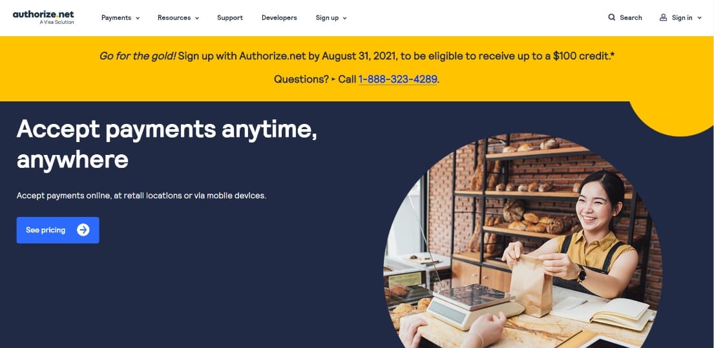Click the user profile icon
The image size is (714, 348).
(663, 17)
